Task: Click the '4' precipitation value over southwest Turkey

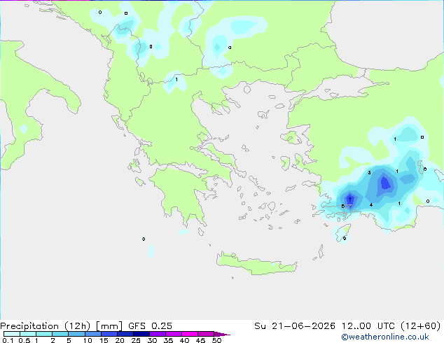Action: [x=371, y=205]
